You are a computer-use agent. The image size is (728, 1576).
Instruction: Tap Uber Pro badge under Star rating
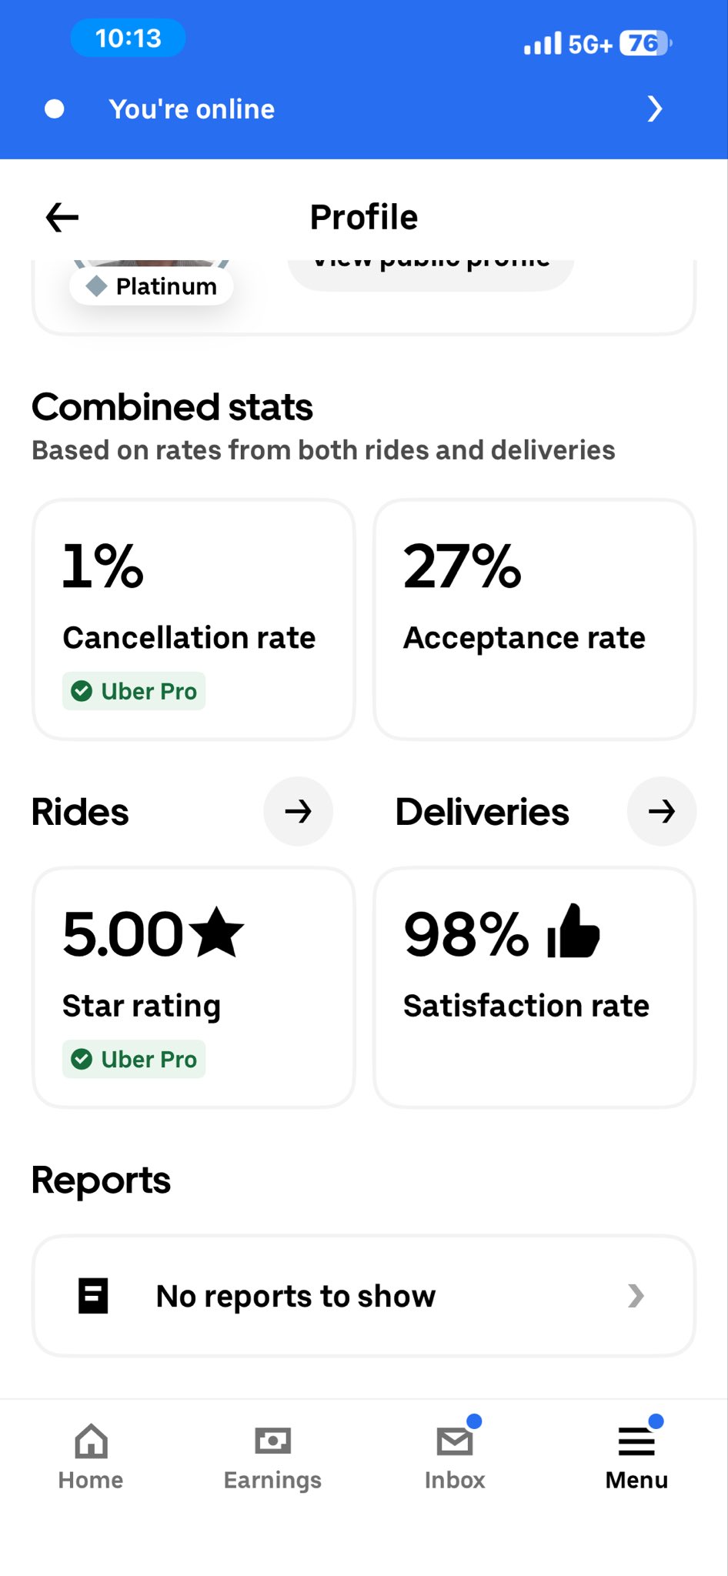coord(134,1059)
